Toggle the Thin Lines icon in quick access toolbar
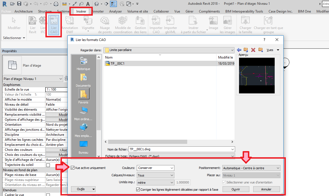 click(113, 4)
